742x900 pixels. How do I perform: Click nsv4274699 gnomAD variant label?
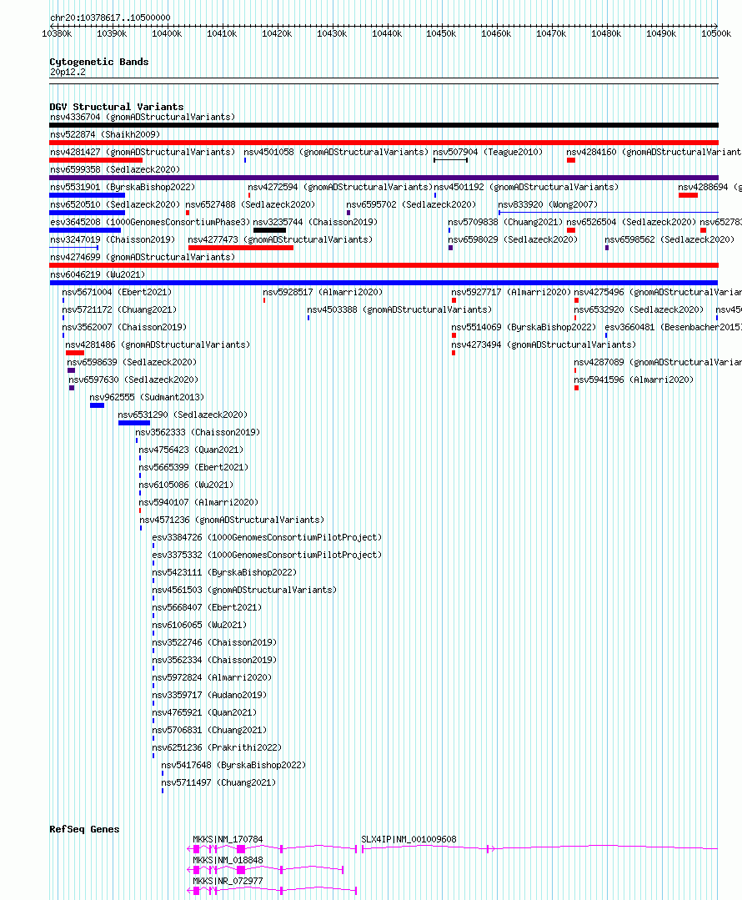pos(143,257)
